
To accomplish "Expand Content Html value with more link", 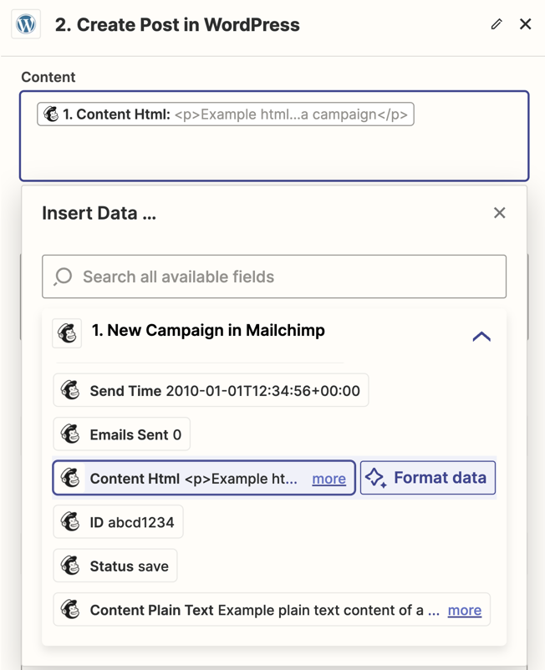I will point(329,479).
